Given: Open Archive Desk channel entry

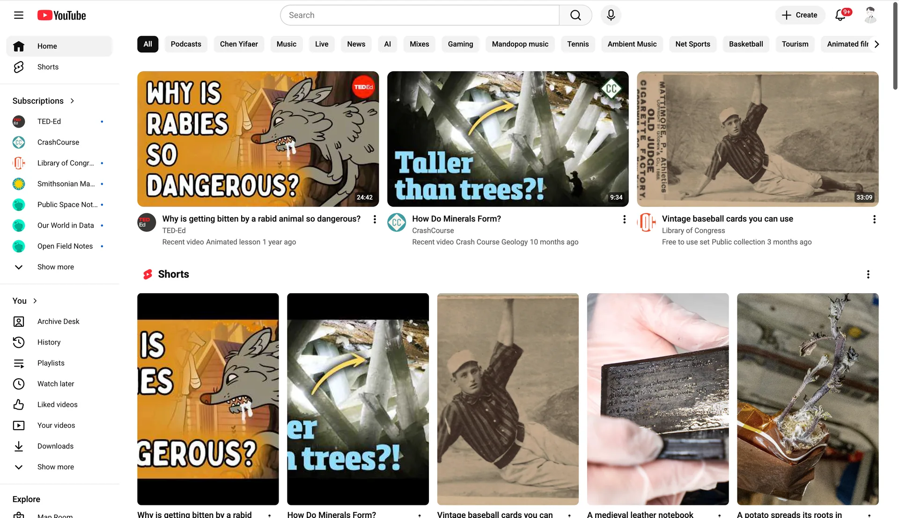Looking at the screenshot, I should [x=59, y=322].
